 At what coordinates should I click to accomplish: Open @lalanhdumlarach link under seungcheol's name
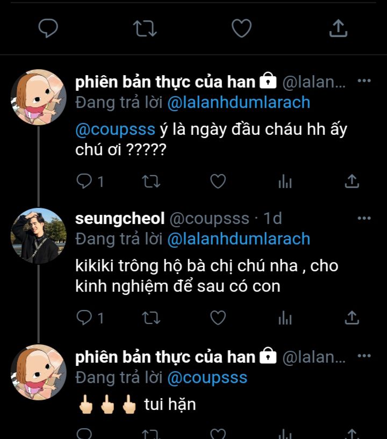(239, 239)
